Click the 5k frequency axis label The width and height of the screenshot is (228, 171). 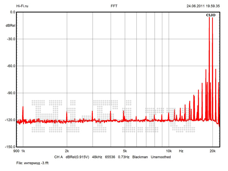click(125, 151)
